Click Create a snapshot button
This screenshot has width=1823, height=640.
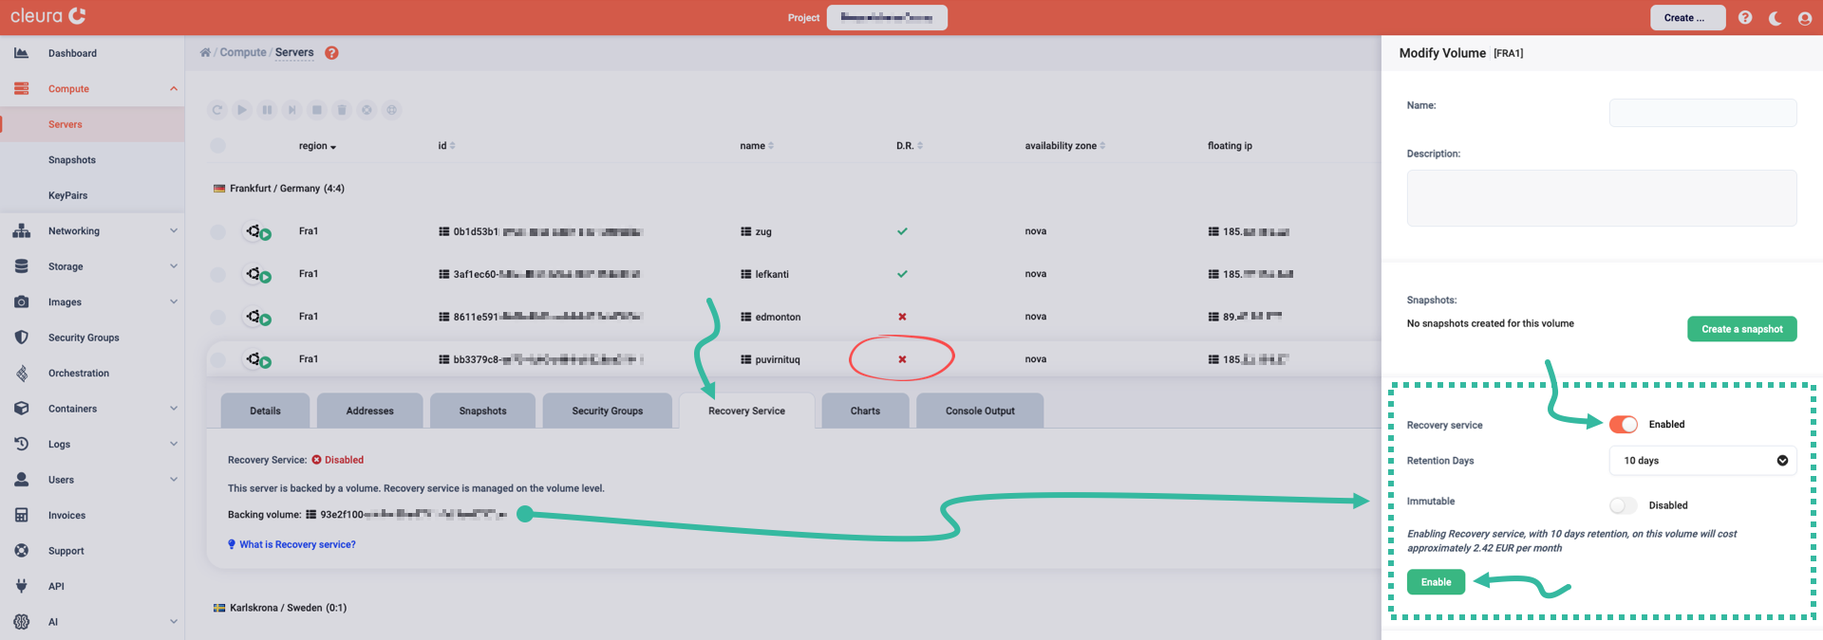click(x=1741, y=329)
